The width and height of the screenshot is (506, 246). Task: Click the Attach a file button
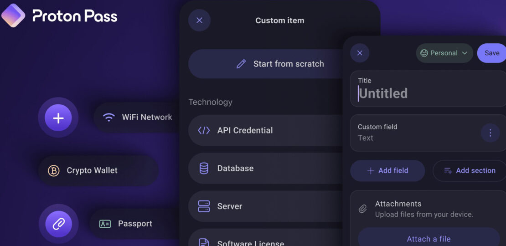[x=429, y=238]
